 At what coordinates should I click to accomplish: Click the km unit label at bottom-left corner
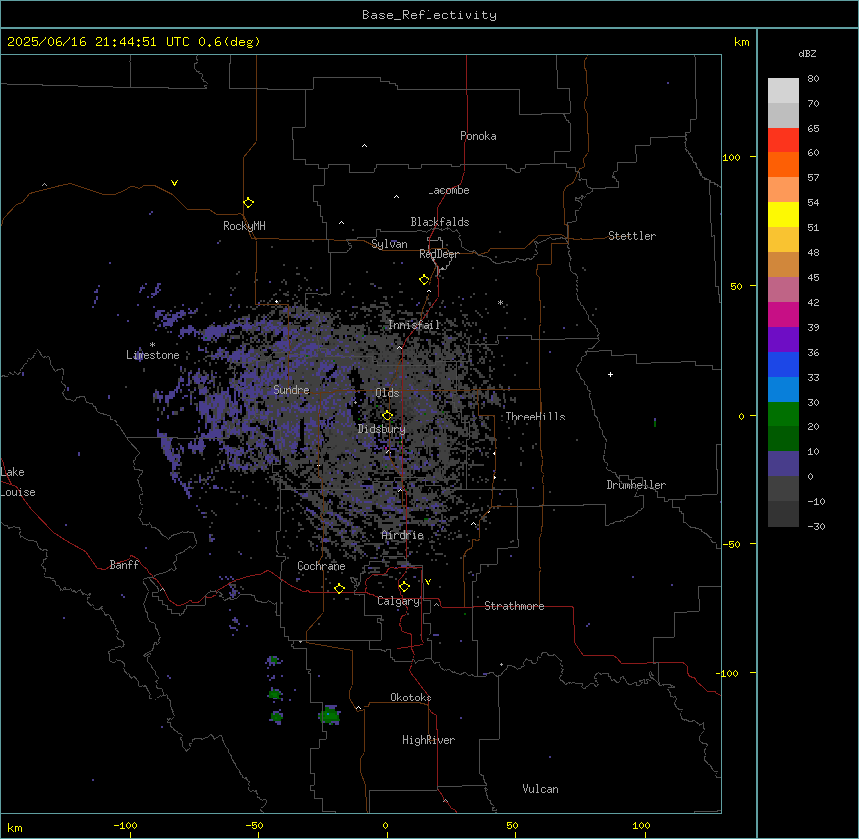click(x=15, y=827)
